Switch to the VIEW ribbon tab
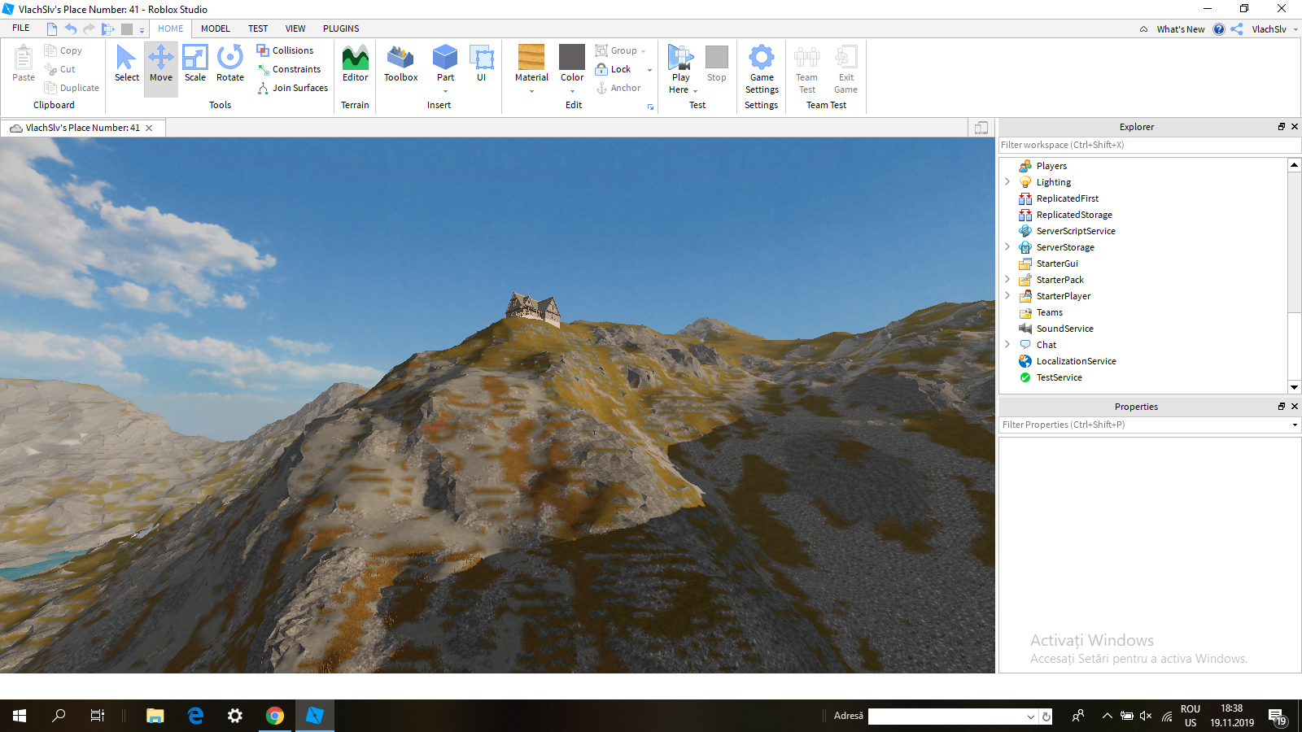Screen dimensions: 1302x732 (x=295, y=28)
